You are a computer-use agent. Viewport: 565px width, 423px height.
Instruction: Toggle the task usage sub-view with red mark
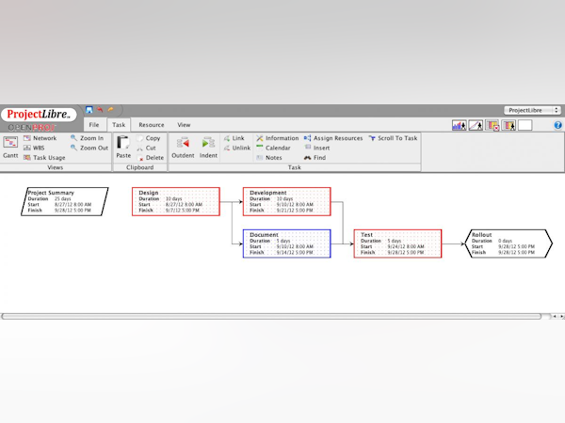(492, 125)
